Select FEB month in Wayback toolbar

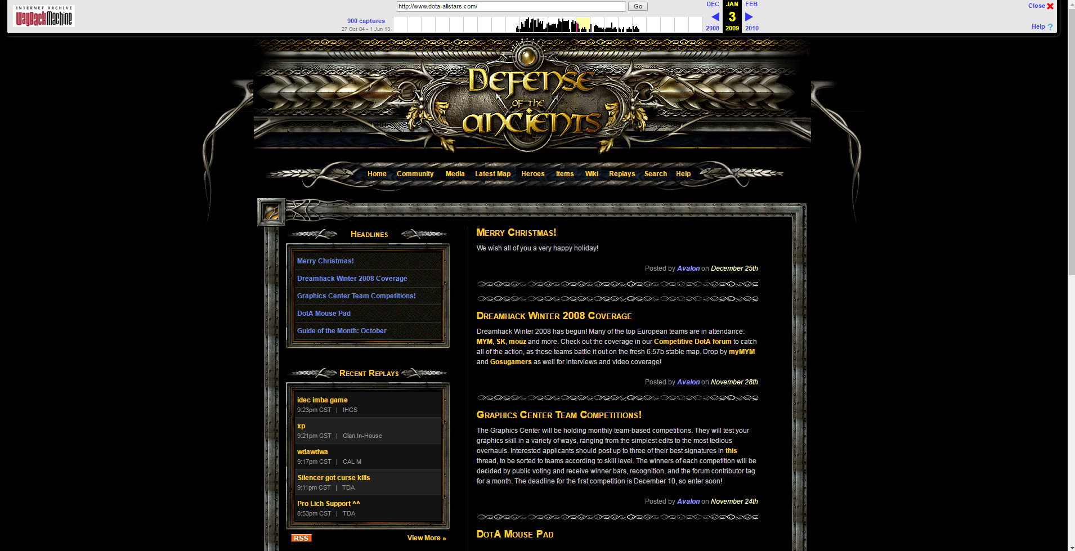(751, 4)
